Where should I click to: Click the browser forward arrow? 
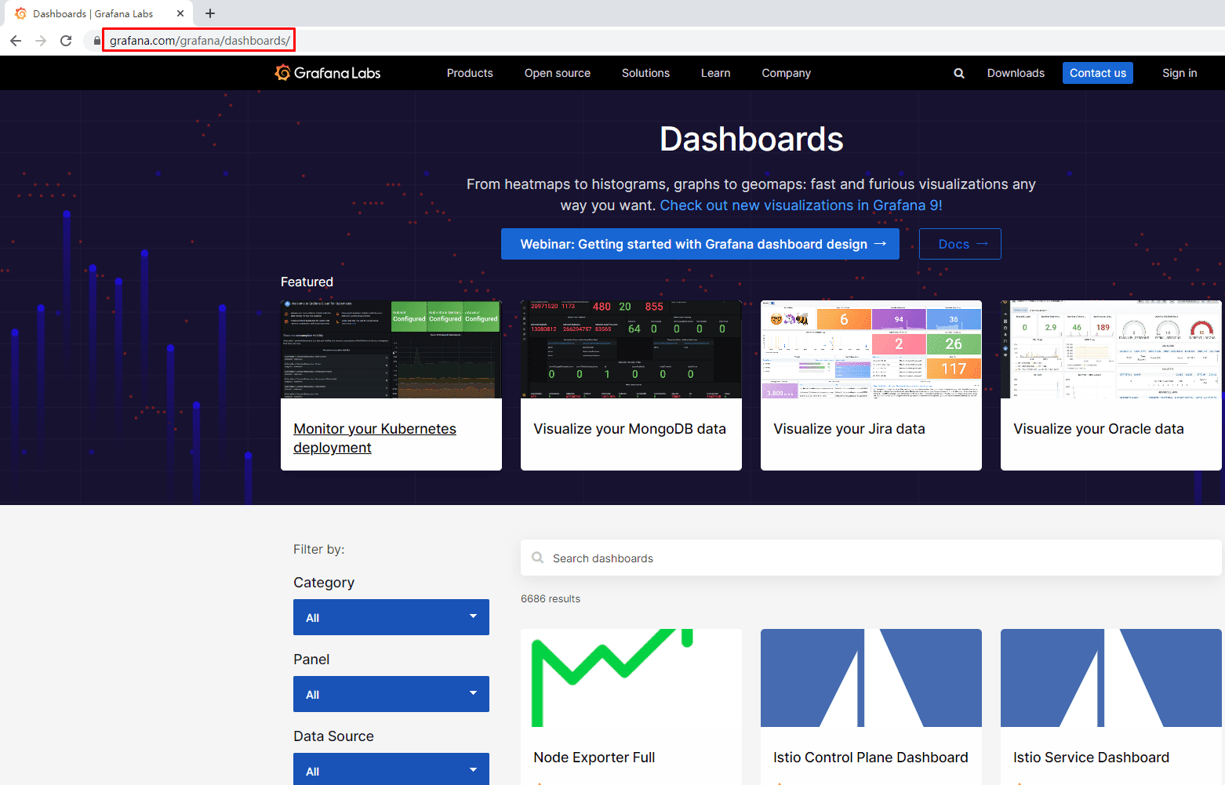point(41,41)
